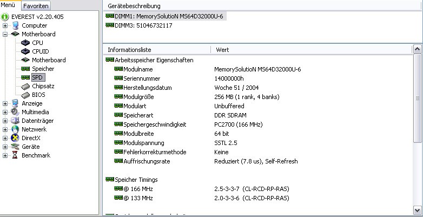This screenshot has width=423, height=217.
Task: Click the SPD memory module icon
Action: point(25,77)
